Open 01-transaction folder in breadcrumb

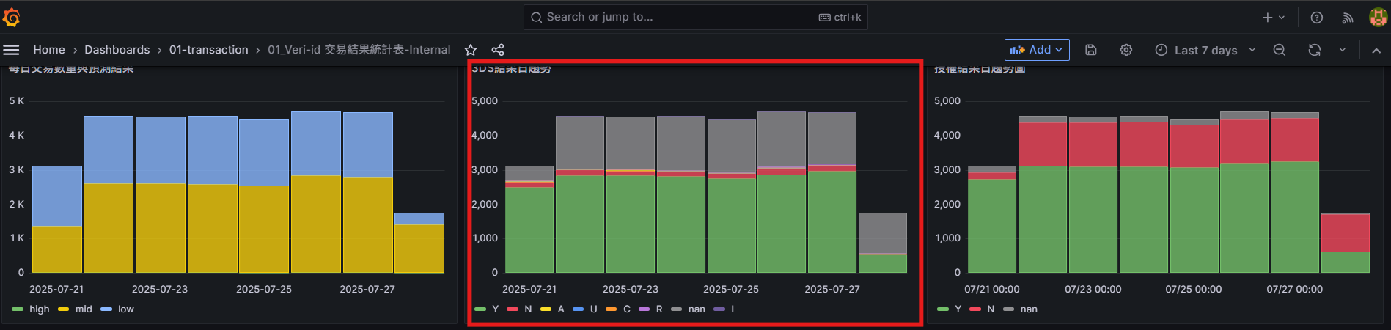(x=208, y=50)
